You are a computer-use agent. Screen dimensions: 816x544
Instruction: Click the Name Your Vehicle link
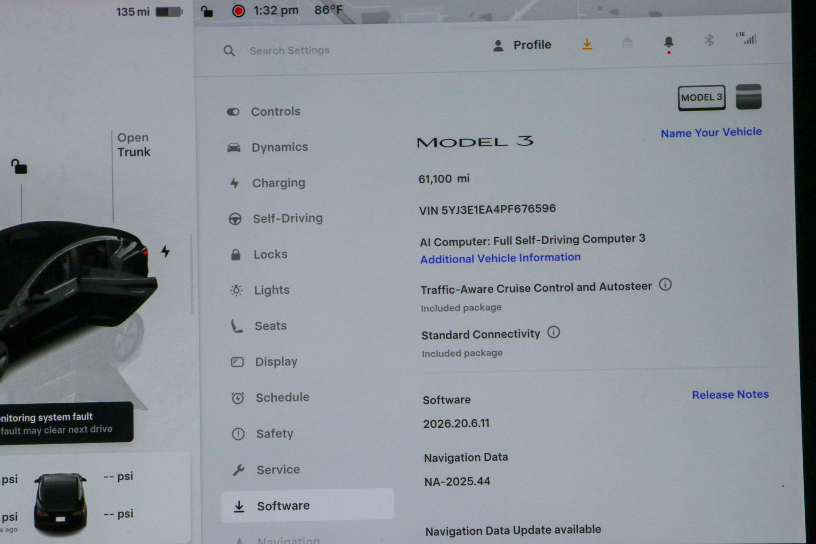[711, 133]
